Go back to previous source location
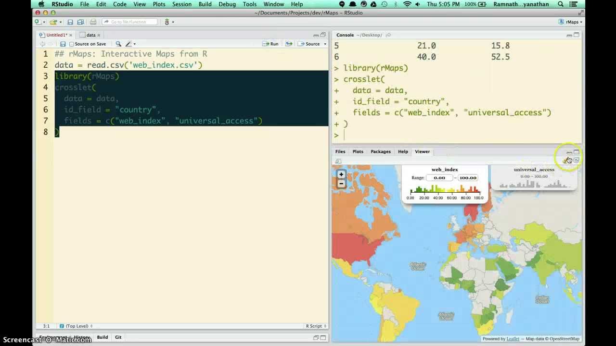Viewport: 616px width, 346px height. point(42,44)
